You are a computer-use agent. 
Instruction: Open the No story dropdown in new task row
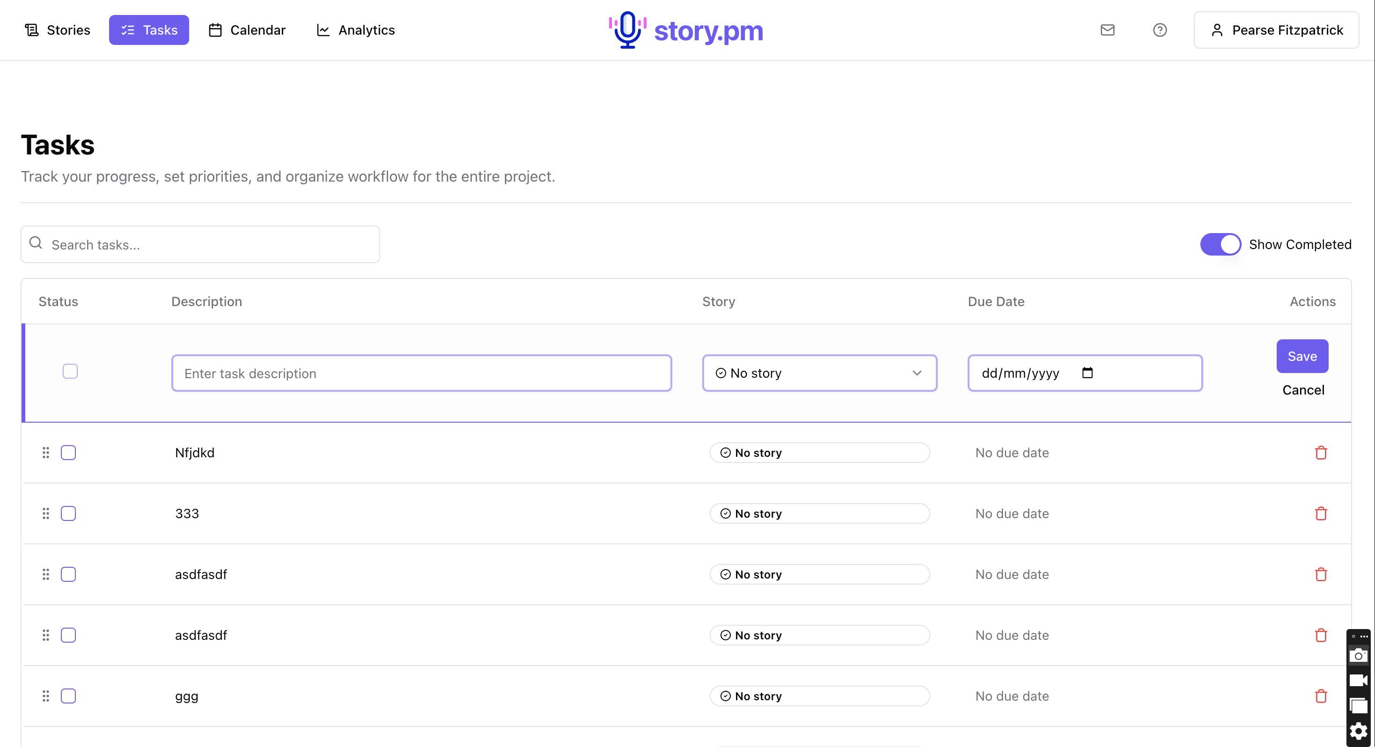pyautogui.click(x=819, y=373)
